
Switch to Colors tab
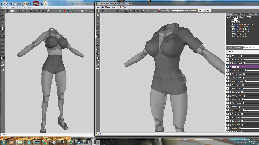coord(251,14)
